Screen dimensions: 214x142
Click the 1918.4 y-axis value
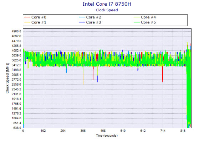(16, 99)
